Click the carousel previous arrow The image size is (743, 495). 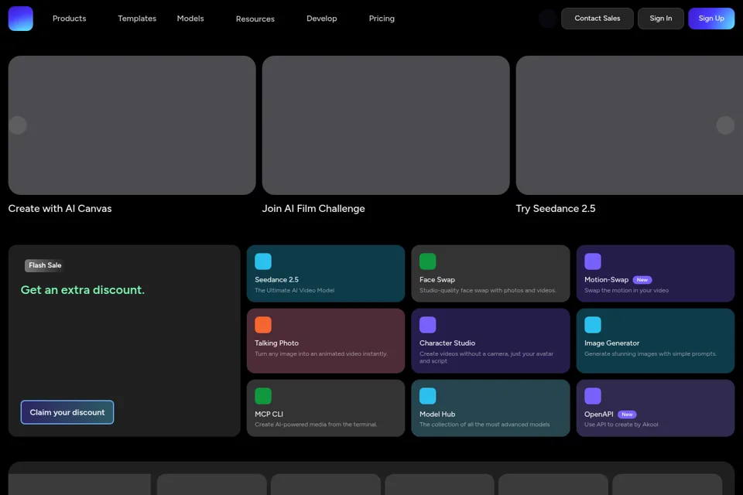[x=18, y=125]
